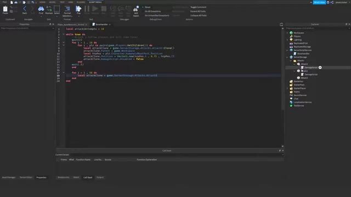Click the Workspace globe icon in Explorer
Image resolution: width=351 pixels, height=197 pixels.
point(291,33)
